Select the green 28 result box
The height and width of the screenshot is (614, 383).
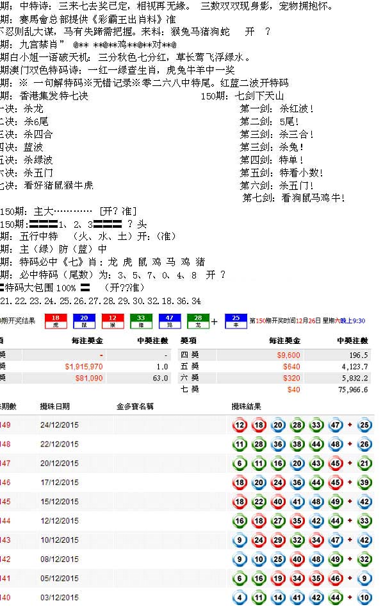[198, 321]
